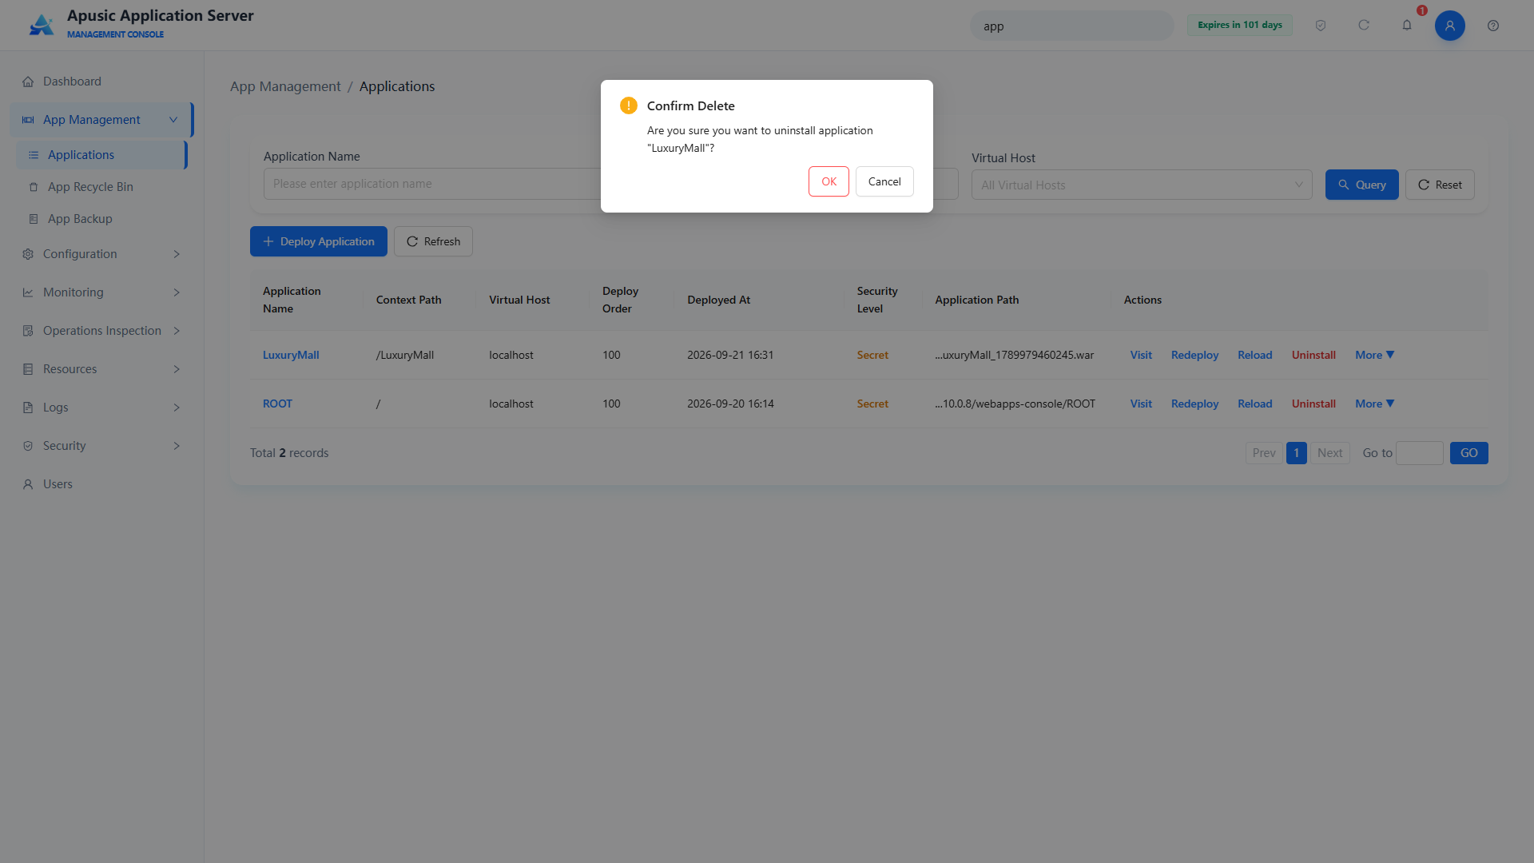Click Redeploy for LuxuryMall row
Viewport: 1534px width, 863px height.
coord(1194,355)
